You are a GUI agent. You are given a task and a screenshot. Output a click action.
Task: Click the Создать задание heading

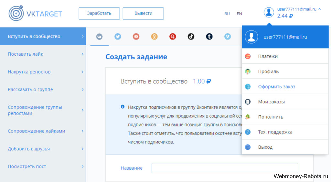point(136,57)
